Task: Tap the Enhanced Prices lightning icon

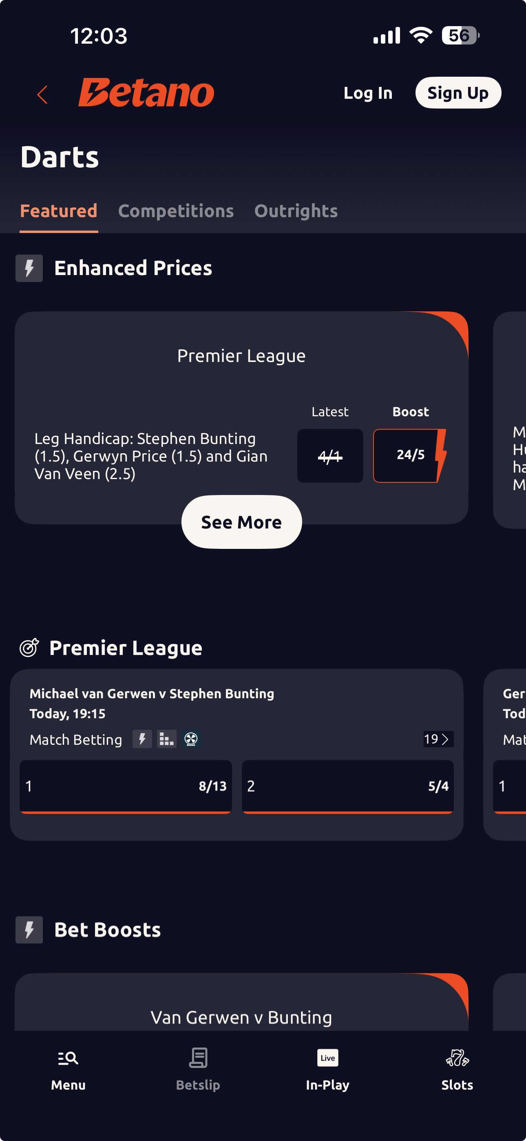Action: (29, 268)
